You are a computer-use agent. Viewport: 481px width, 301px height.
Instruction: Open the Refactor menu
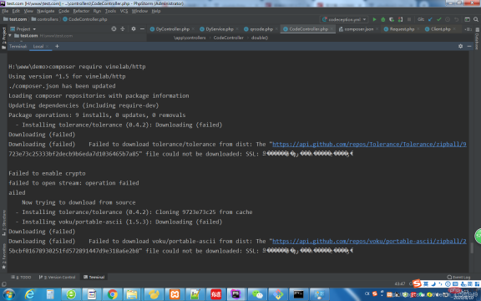pyautogui.click(x=81, y=11)
